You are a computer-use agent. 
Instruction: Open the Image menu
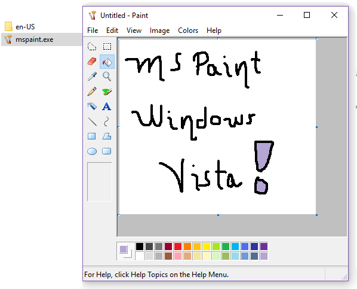(159, 31)
